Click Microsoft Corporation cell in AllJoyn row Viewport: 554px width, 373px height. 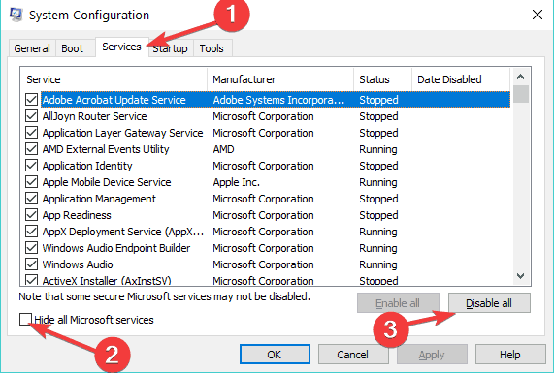263,116
